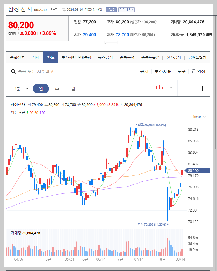Viewport: 217px width, 271px height.
Task: Click the 08/14 date axis label
Action: coord(180,259)
